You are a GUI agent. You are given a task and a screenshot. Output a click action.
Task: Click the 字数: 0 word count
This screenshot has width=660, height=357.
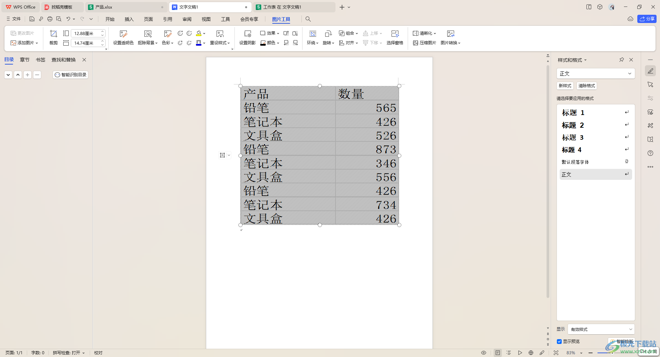click(38, 353)
